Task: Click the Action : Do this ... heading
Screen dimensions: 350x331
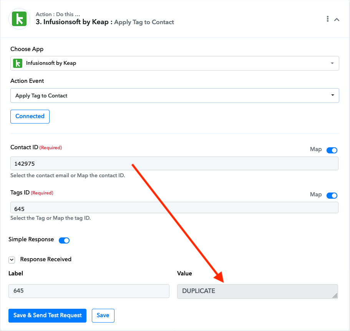Action: [58, 14]
